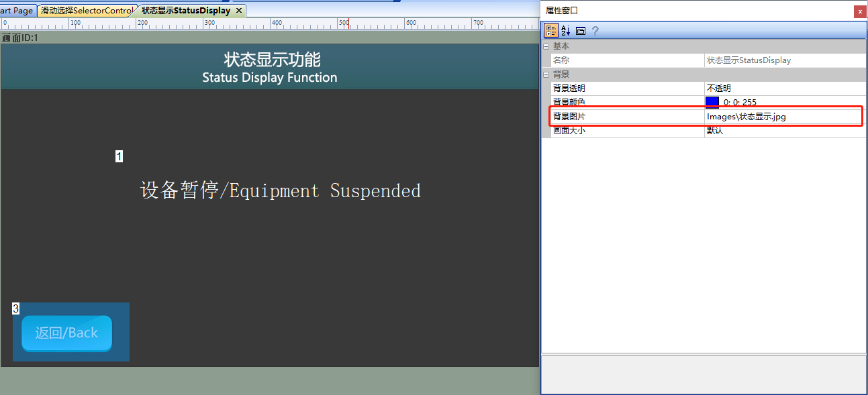The height and width of the screenshot is (395, 868).
Task: Click the object number 3 tag marker
Action: pos(16,308)
